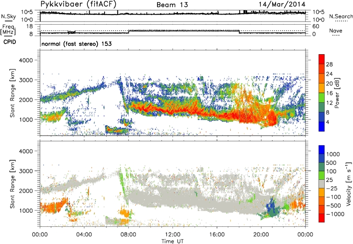Click 'Slant Range [km]' label of power panel
The width and height of the screenshot is (353, 244).
pos(12,93)
